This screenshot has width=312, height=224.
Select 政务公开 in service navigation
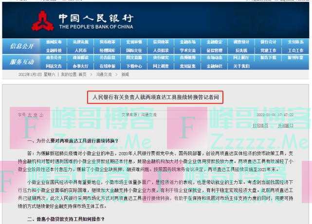click(54, 58)
